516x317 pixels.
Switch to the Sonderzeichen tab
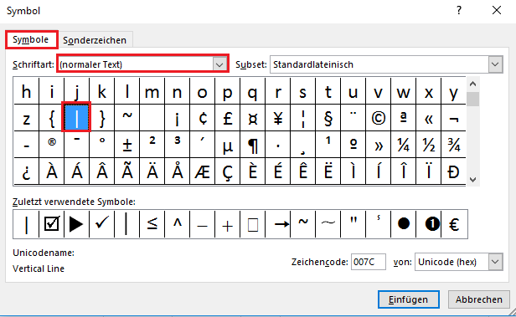[95, 40]
